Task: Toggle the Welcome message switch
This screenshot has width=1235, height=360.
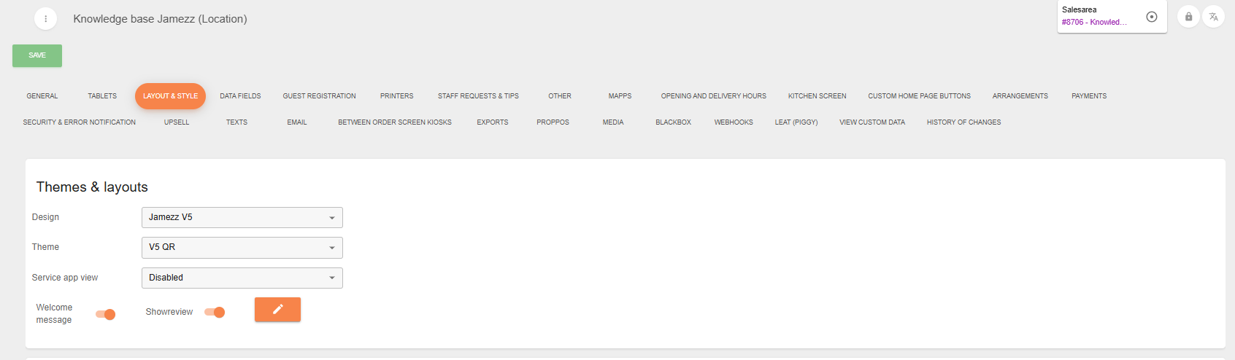Action: pyautogui.click(x=106, y=314)
